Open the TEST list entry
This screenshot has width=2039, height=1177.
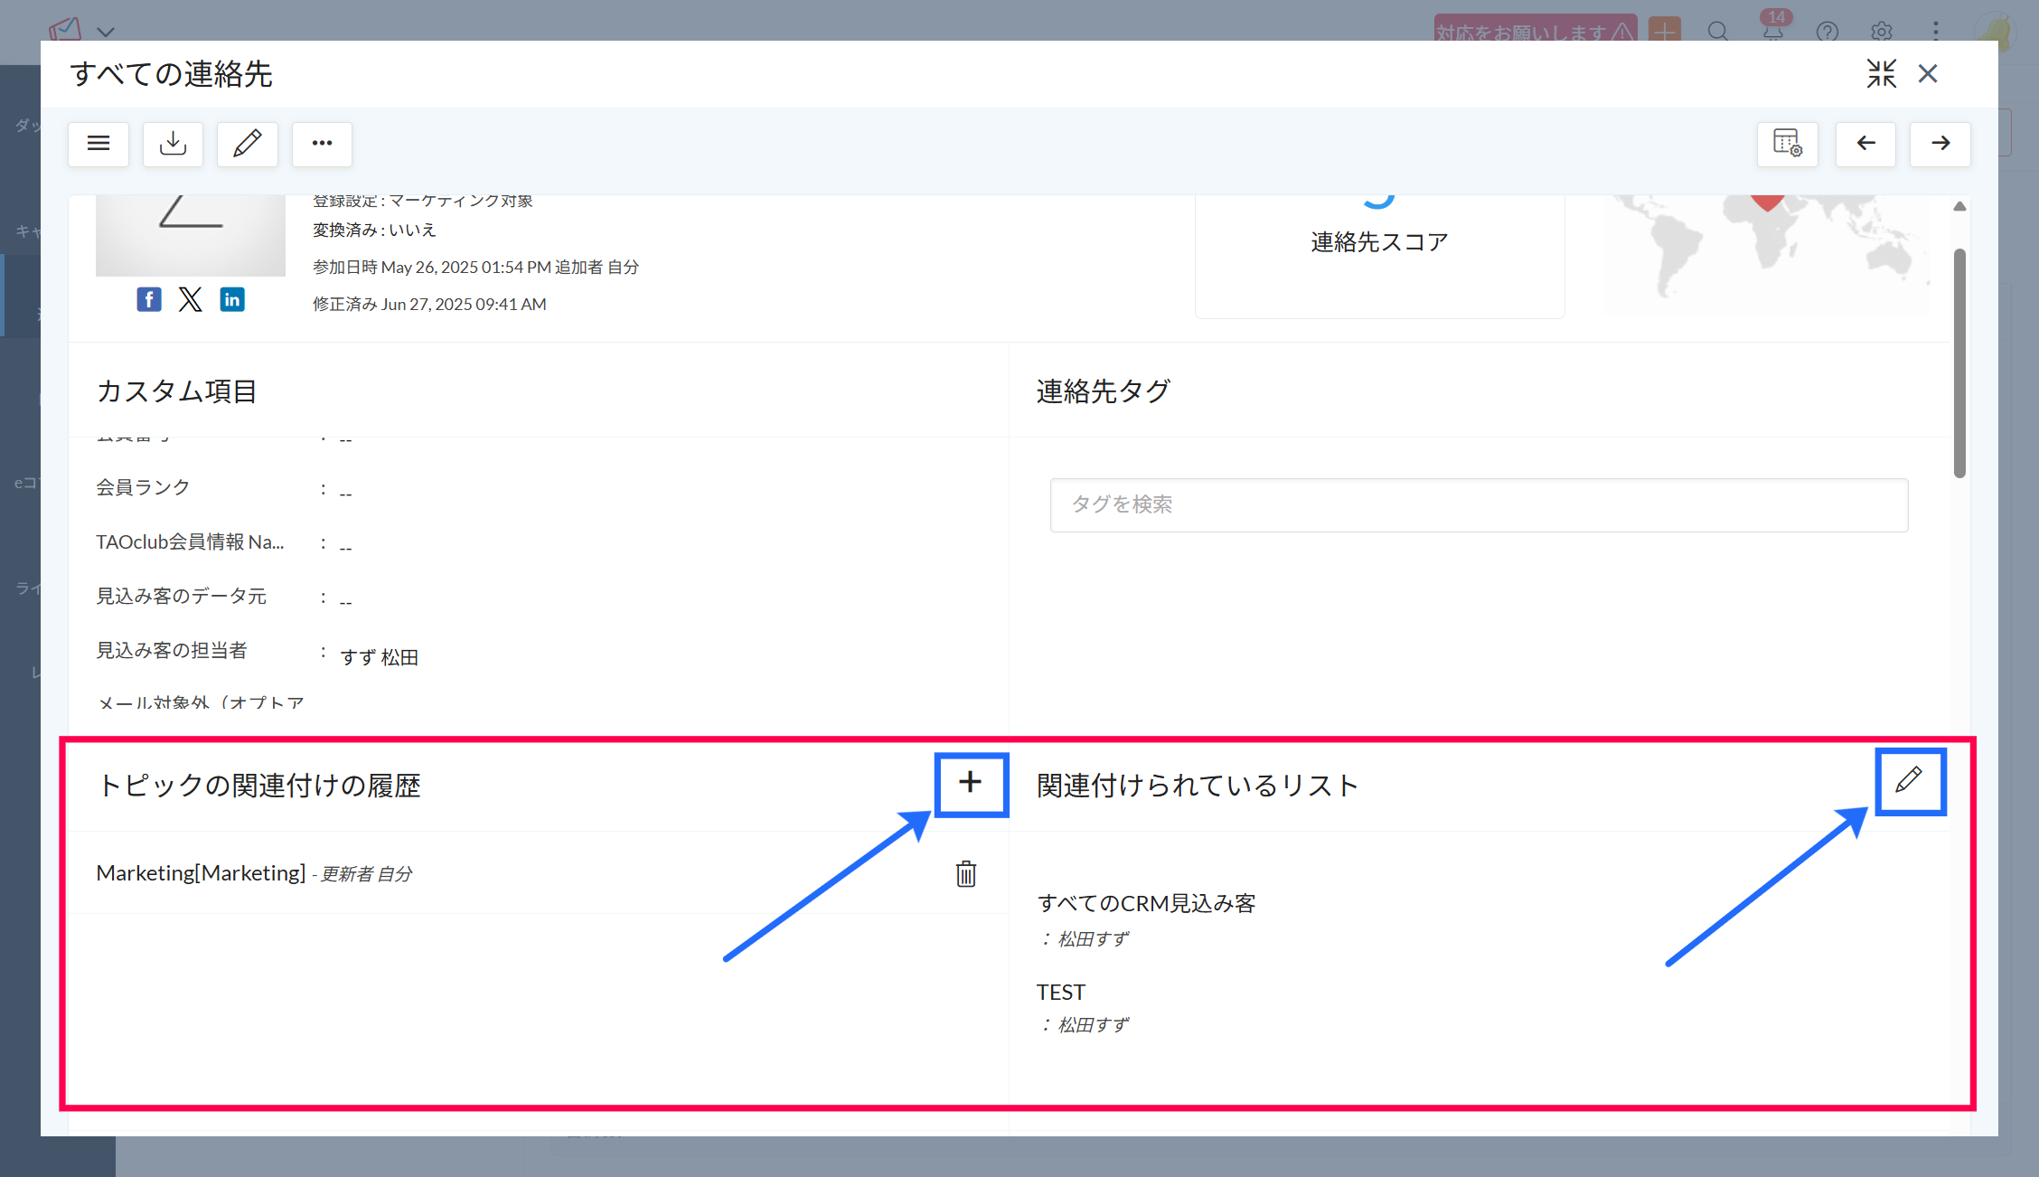(x=1061, y=992)
